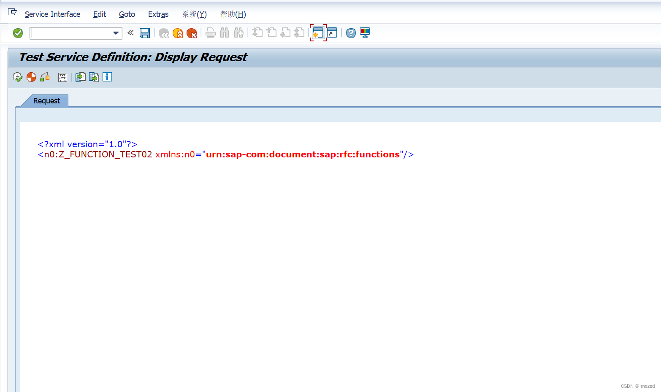Click the XML version declaration line
The width and height of the screenshot is (661, 392).
pyautogui.click(x=87, y=144)
